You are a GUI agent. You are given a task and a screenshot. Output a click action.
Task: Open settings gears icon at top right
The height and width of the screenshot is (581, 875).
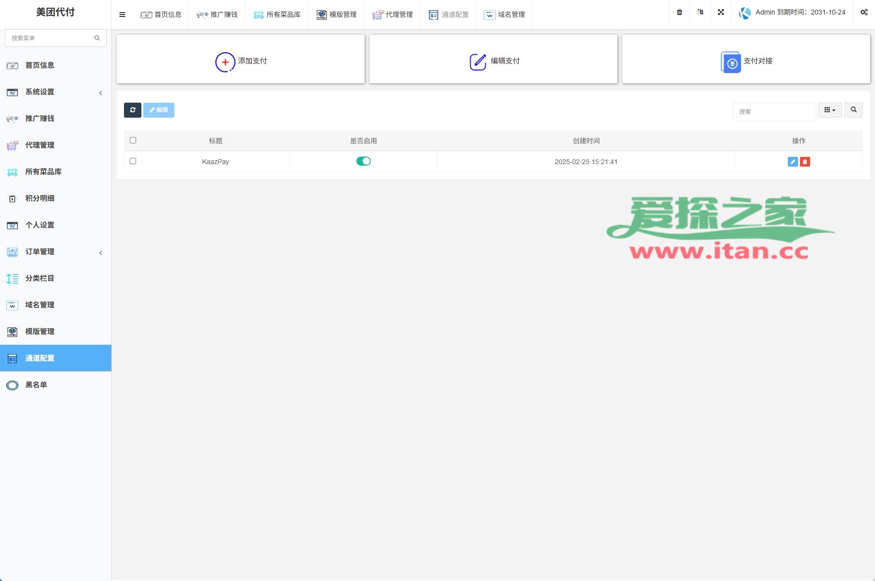pyautogui.click(x=864, y=13)
